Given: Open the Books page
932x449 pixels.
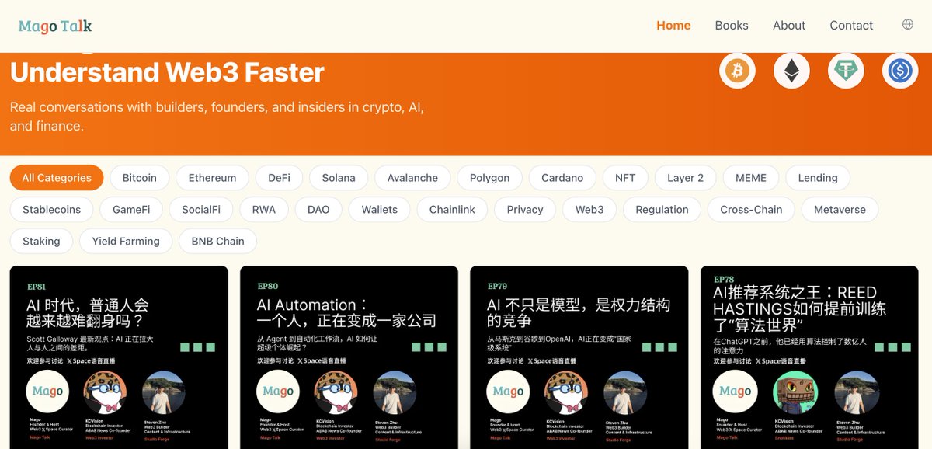Looking at the screenshot, I should coord(732,26).
